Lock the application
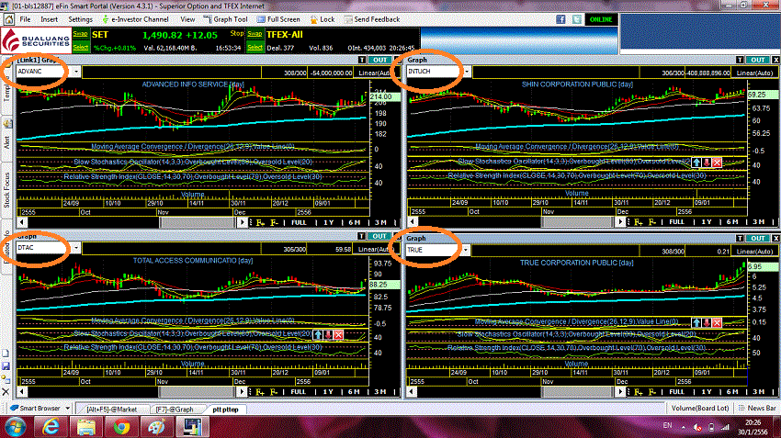Viewport: 781px width, 438px height. tap(323, 19)
